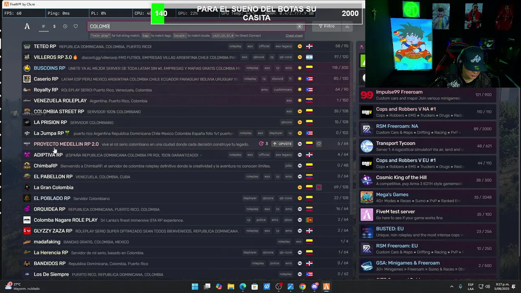
Task: Open the Cheat sheet link
Action: pyautogui.click(x=294, y=36)
